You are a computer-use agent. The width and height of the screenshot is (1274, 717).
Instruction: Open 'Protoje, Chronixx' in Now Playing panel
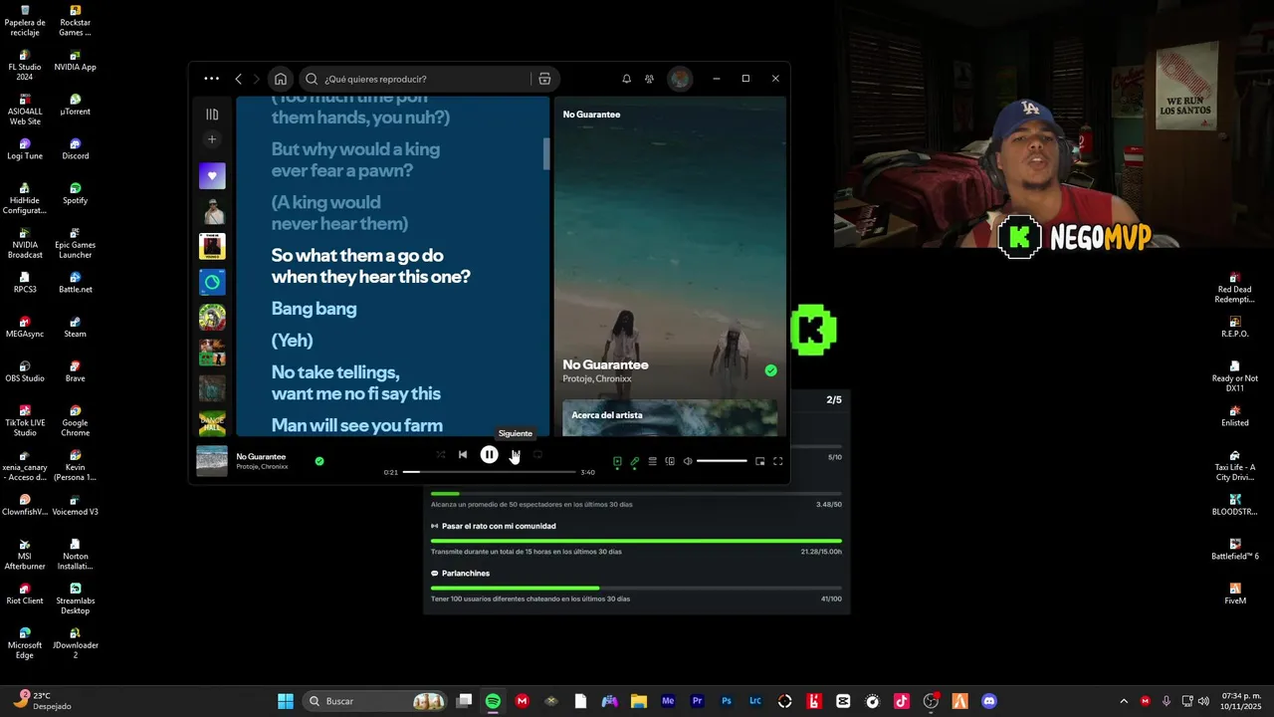597,379
